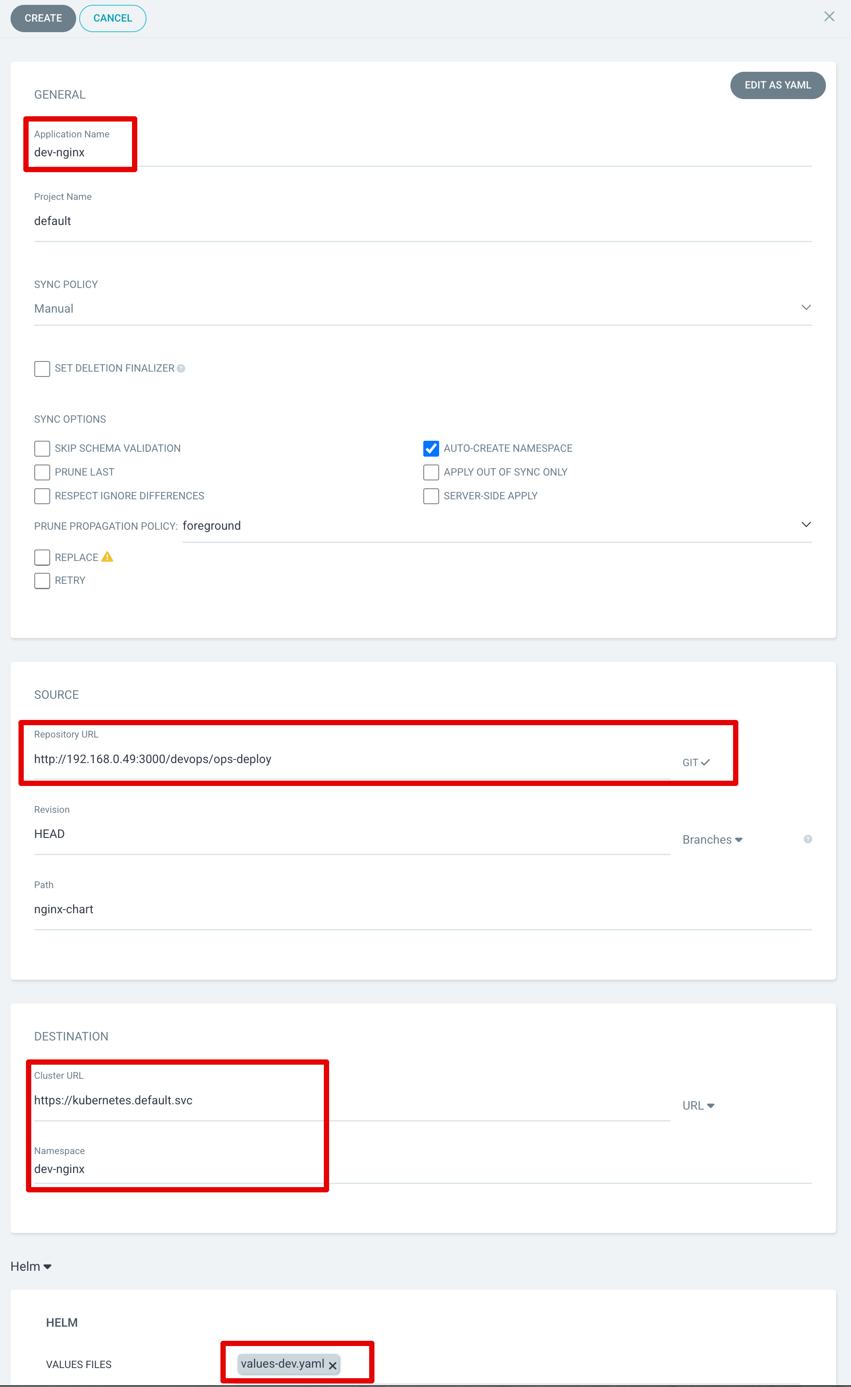This screenshot has height=1387, width=851.
Task: Close the create application panel
Action: pyautogui.click(x=829, y=16)
